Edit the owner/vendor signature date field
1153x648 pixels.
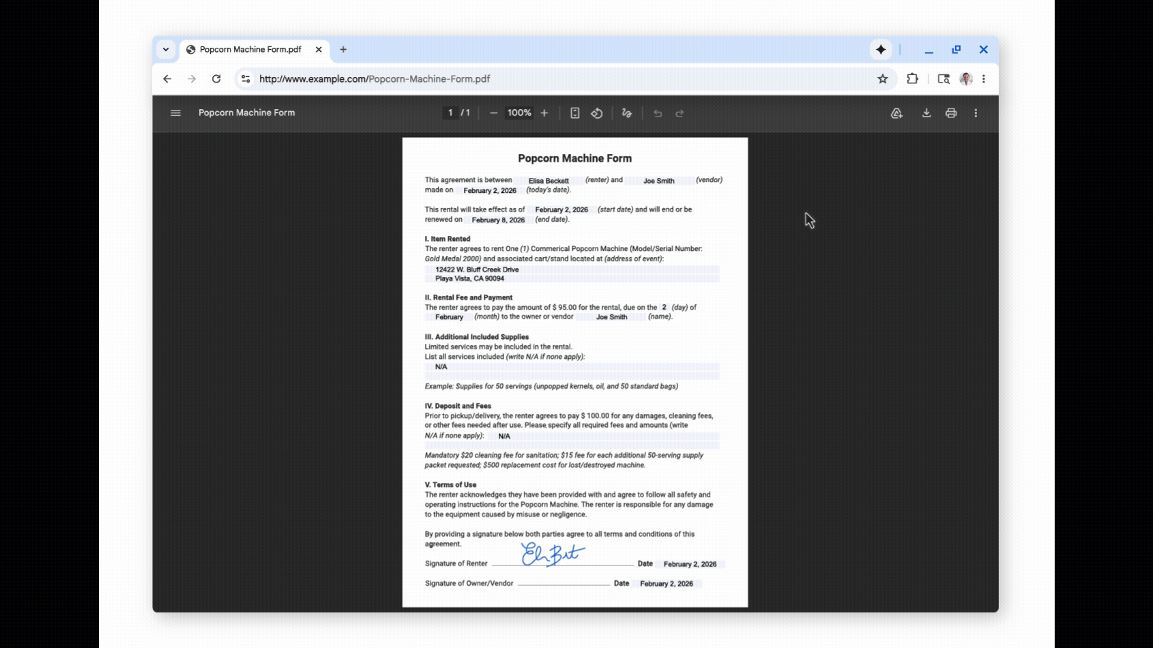[667, 584]
